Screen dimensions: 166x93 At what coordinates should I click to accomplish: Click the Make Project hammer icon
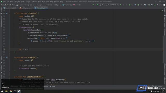pos(93,5)
